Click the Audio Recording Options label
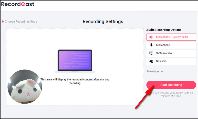 click(164, 30)
